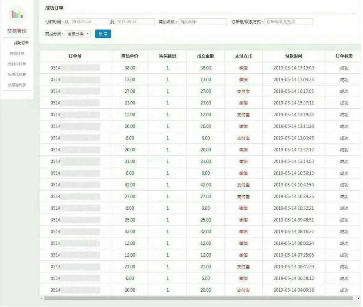The height and width of the screenshot is (307, 363).
Task: Click the 付款时间 end date field
Action: pos(135,22)
